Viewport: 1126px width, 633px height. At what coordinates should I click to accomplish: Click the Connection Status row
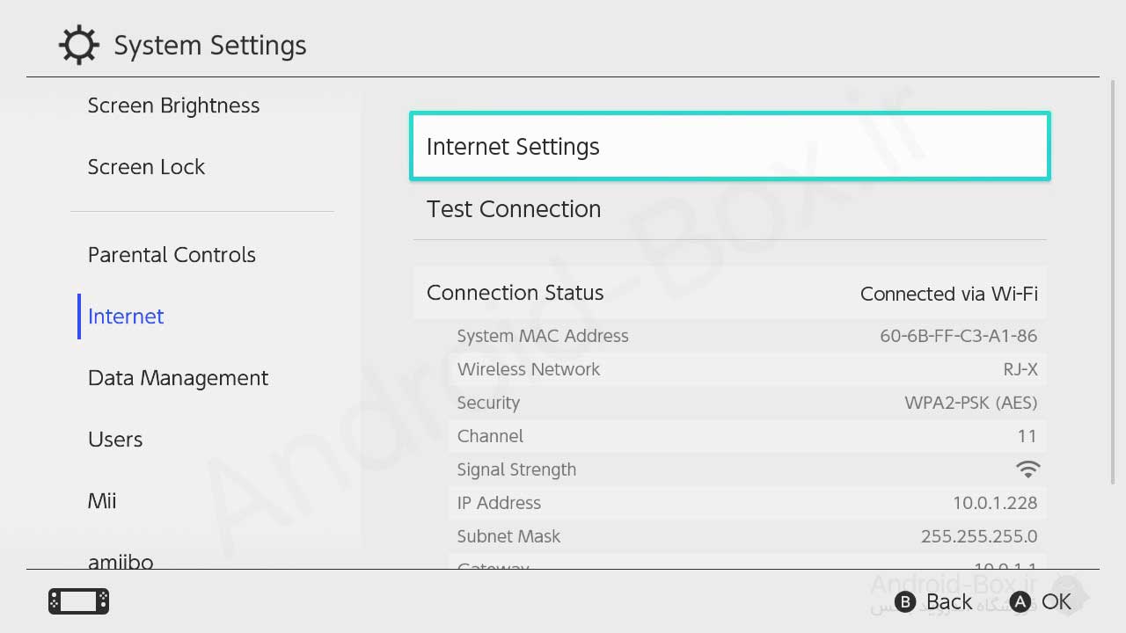pos(729,293)
